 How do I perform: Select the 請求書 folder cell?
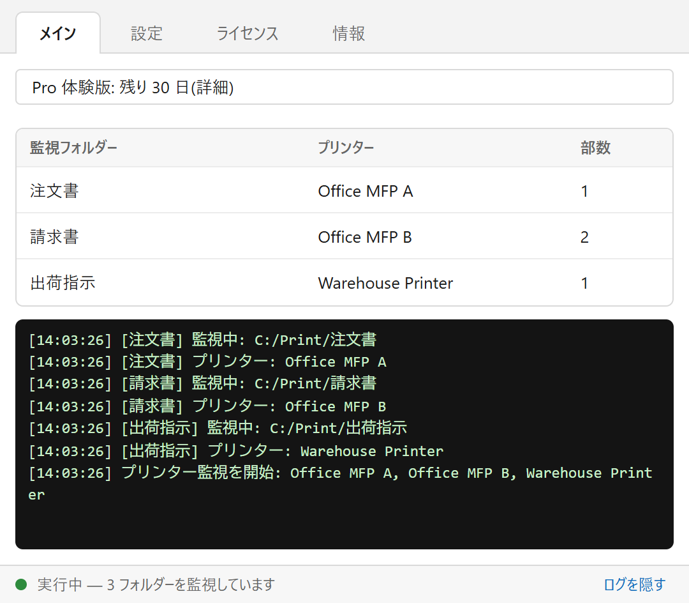pos(54,237)
